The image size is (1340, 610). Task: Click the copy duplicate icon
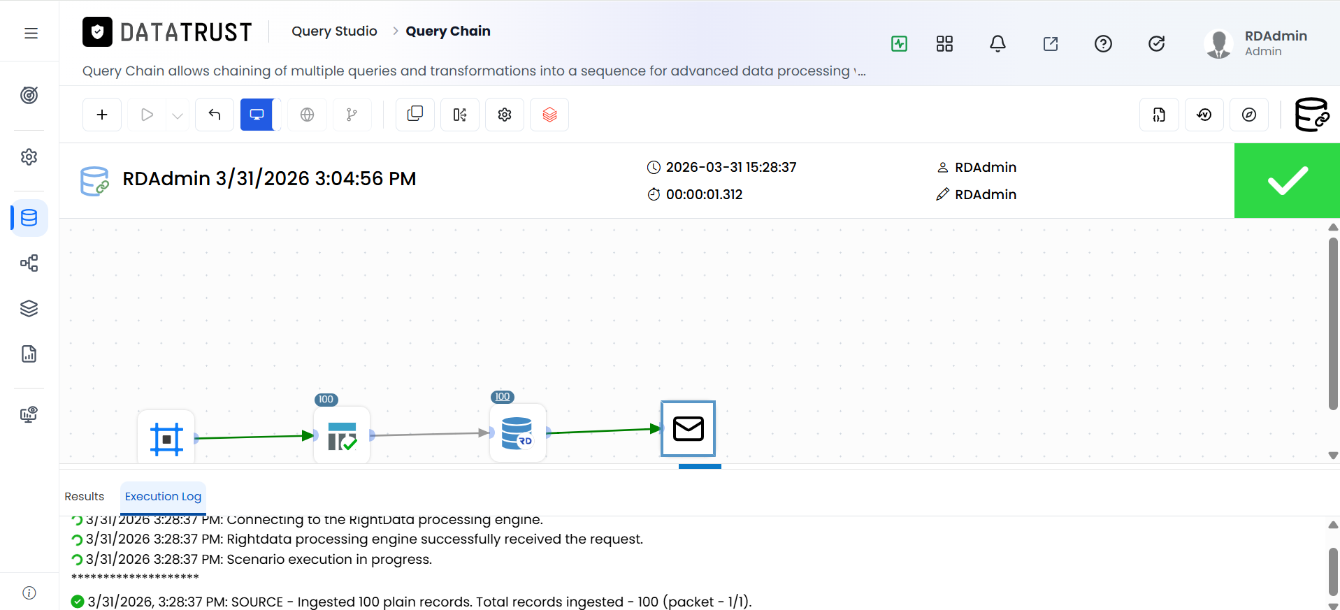coord(415,115)
